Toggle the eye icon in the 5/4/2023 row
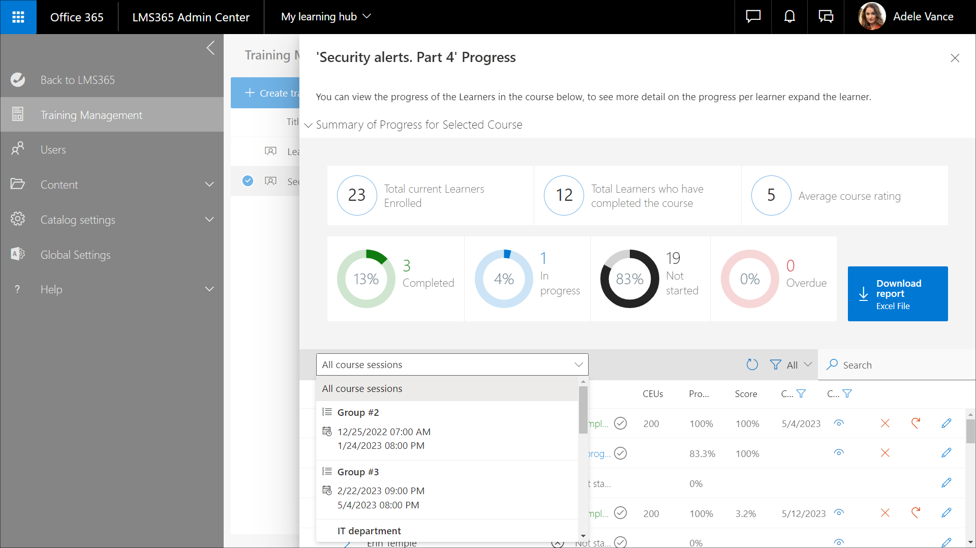Viewport: 976px width, 548px height. (839, 423)
